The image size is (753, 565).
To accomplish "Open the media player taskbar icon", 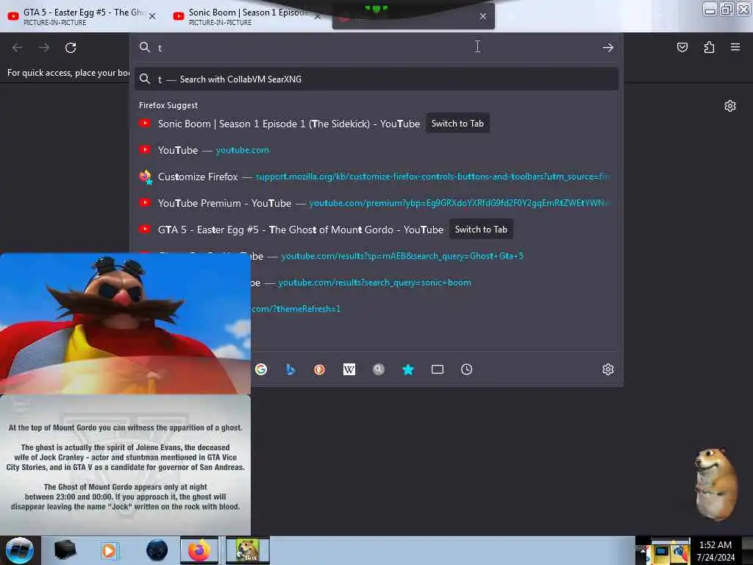I will coord(109,550).
